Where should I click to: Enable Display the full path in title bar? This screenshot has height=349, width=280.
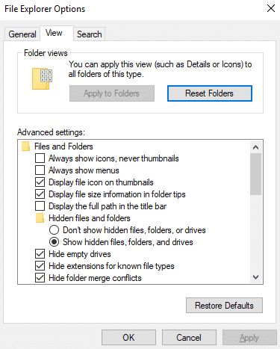[40, 206]
